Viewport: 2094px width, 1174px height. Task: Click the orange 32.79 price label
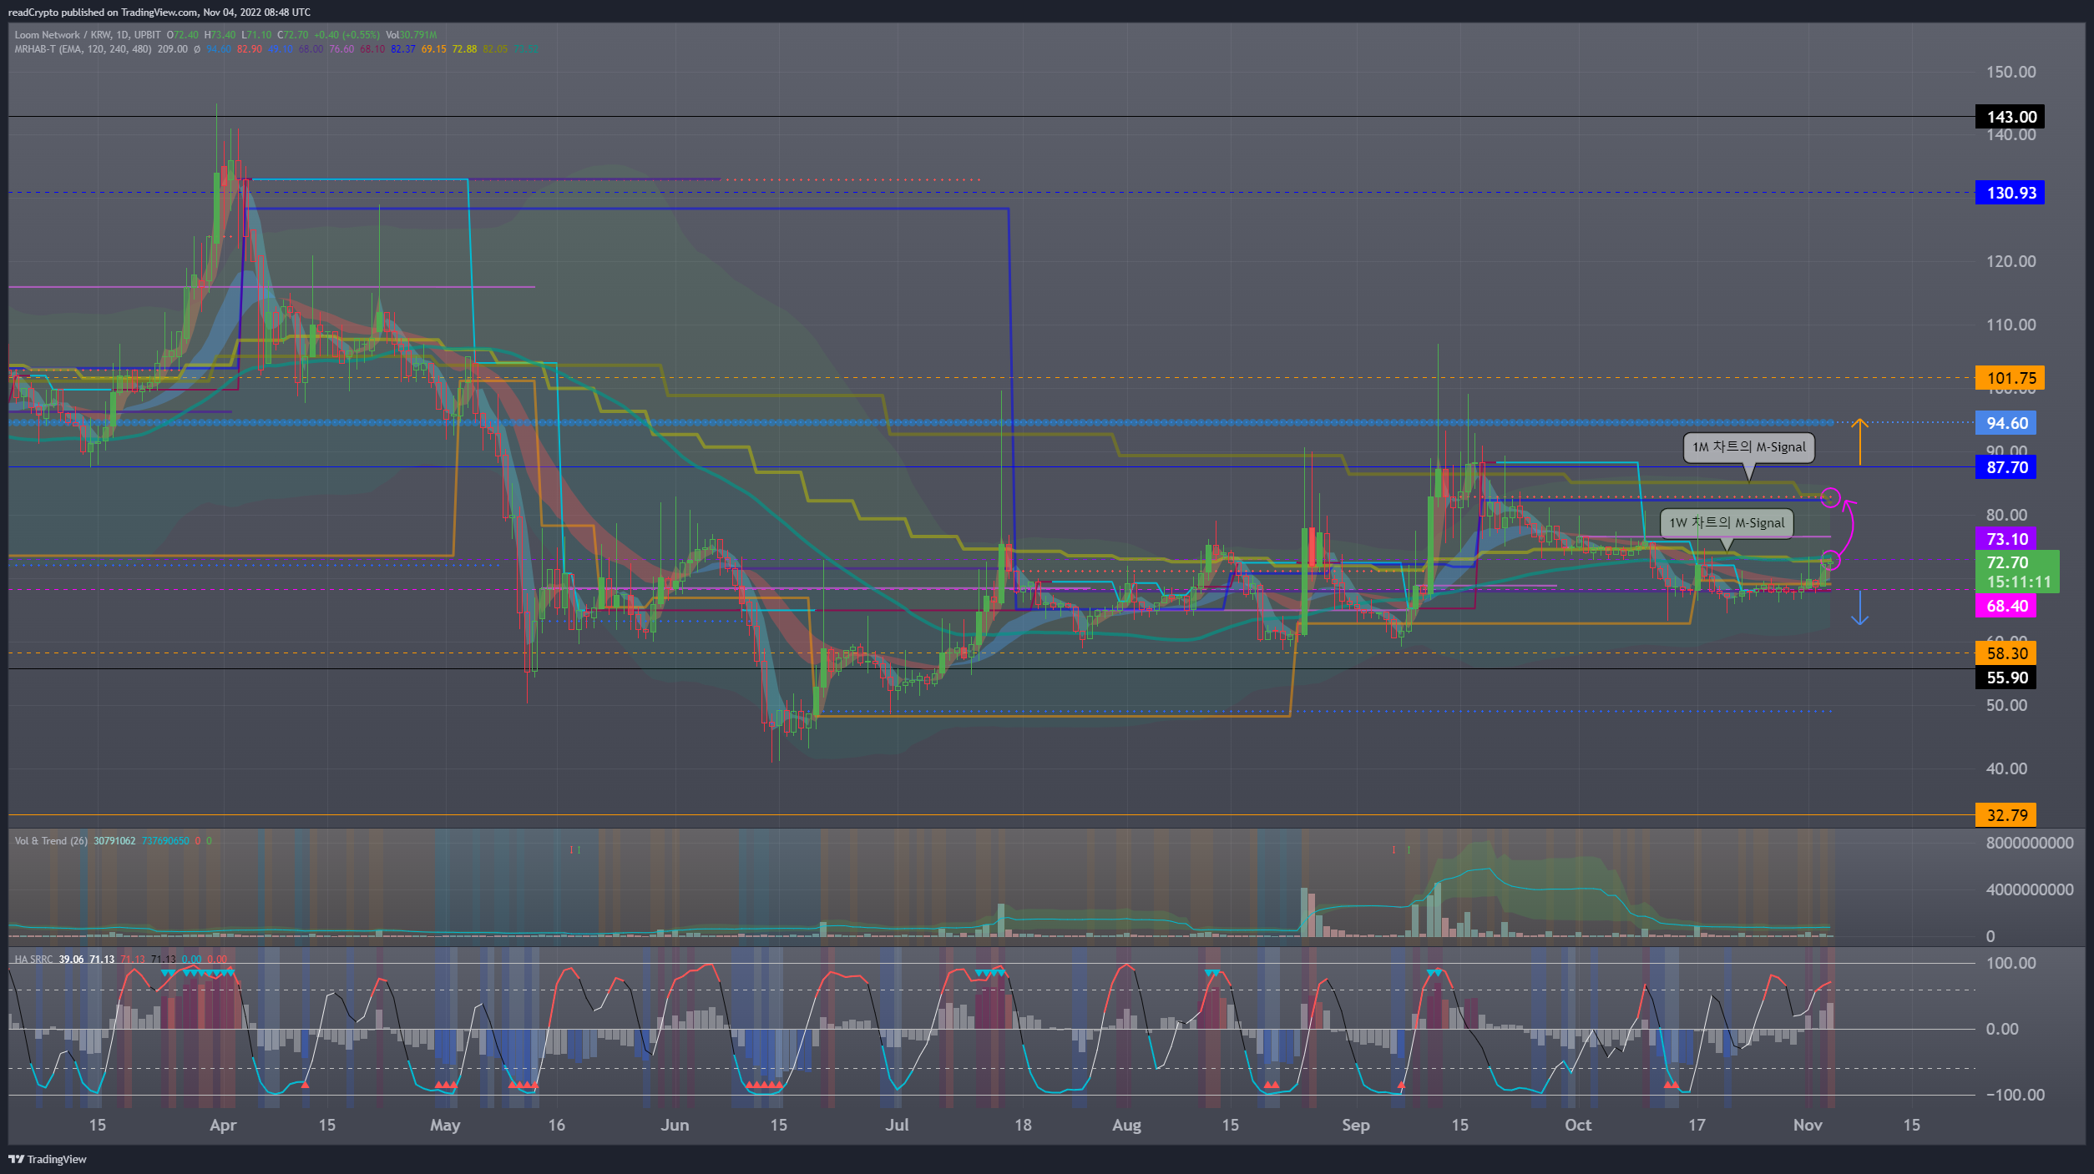click(x=2006, y=815)
